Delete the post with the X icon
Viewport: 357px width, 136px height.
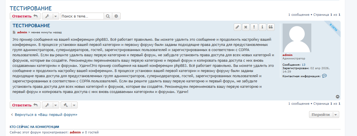pos(246,27)
